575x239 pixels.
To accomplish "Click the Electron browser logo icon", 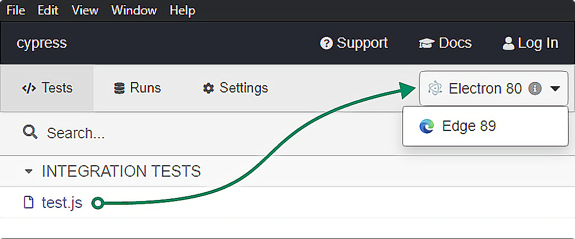I will 435,89.
